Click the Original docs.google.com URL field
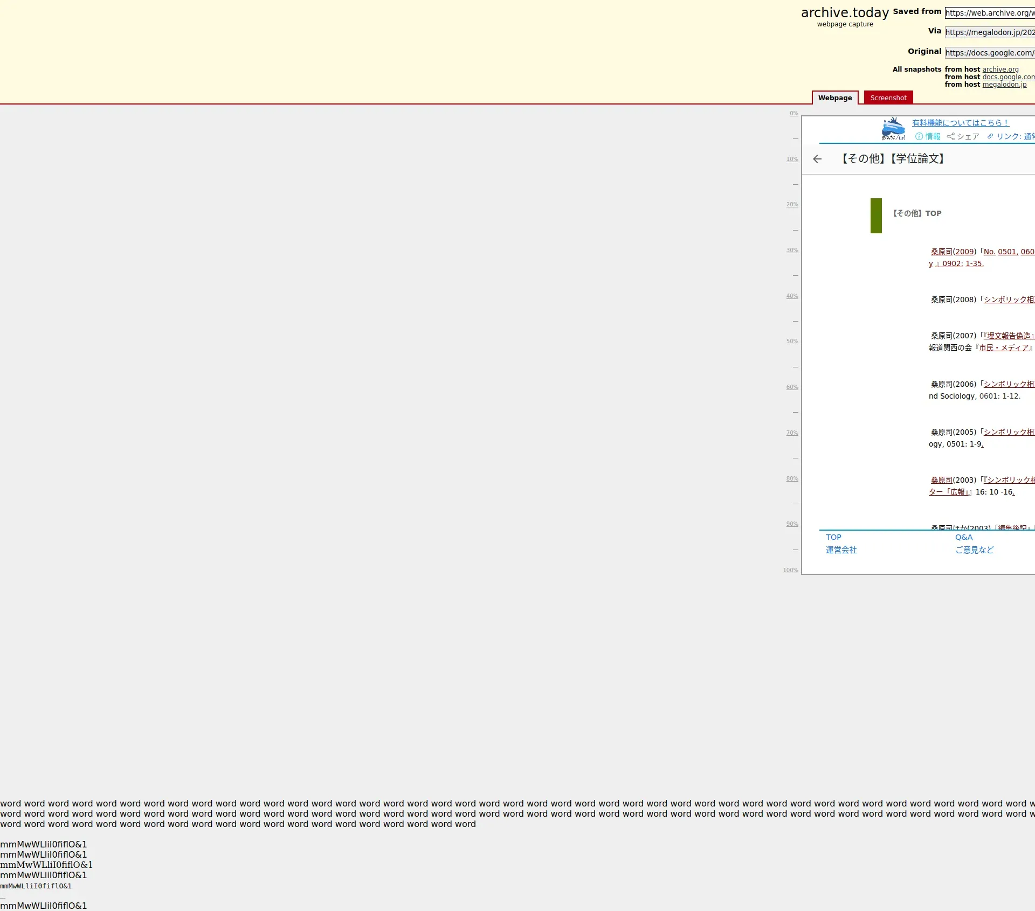Image resolution: width=1035 pixels, height=911 pixels. [x=989, y=53]
